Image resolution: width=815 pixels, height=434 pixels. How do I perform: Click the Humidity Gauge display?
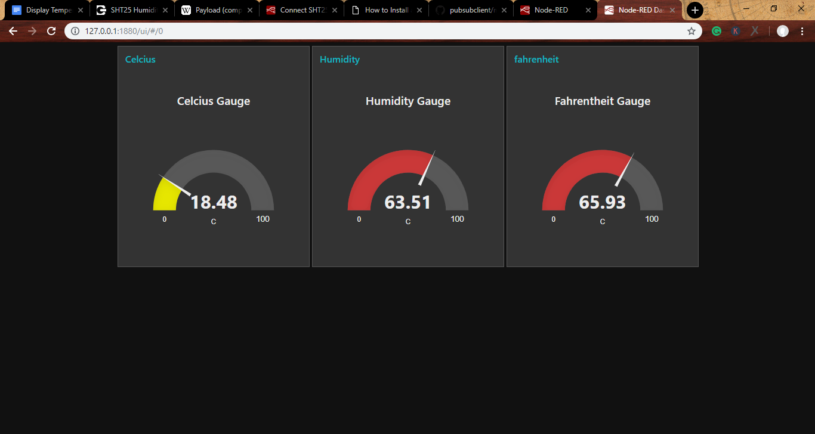(x=407, y=185)
